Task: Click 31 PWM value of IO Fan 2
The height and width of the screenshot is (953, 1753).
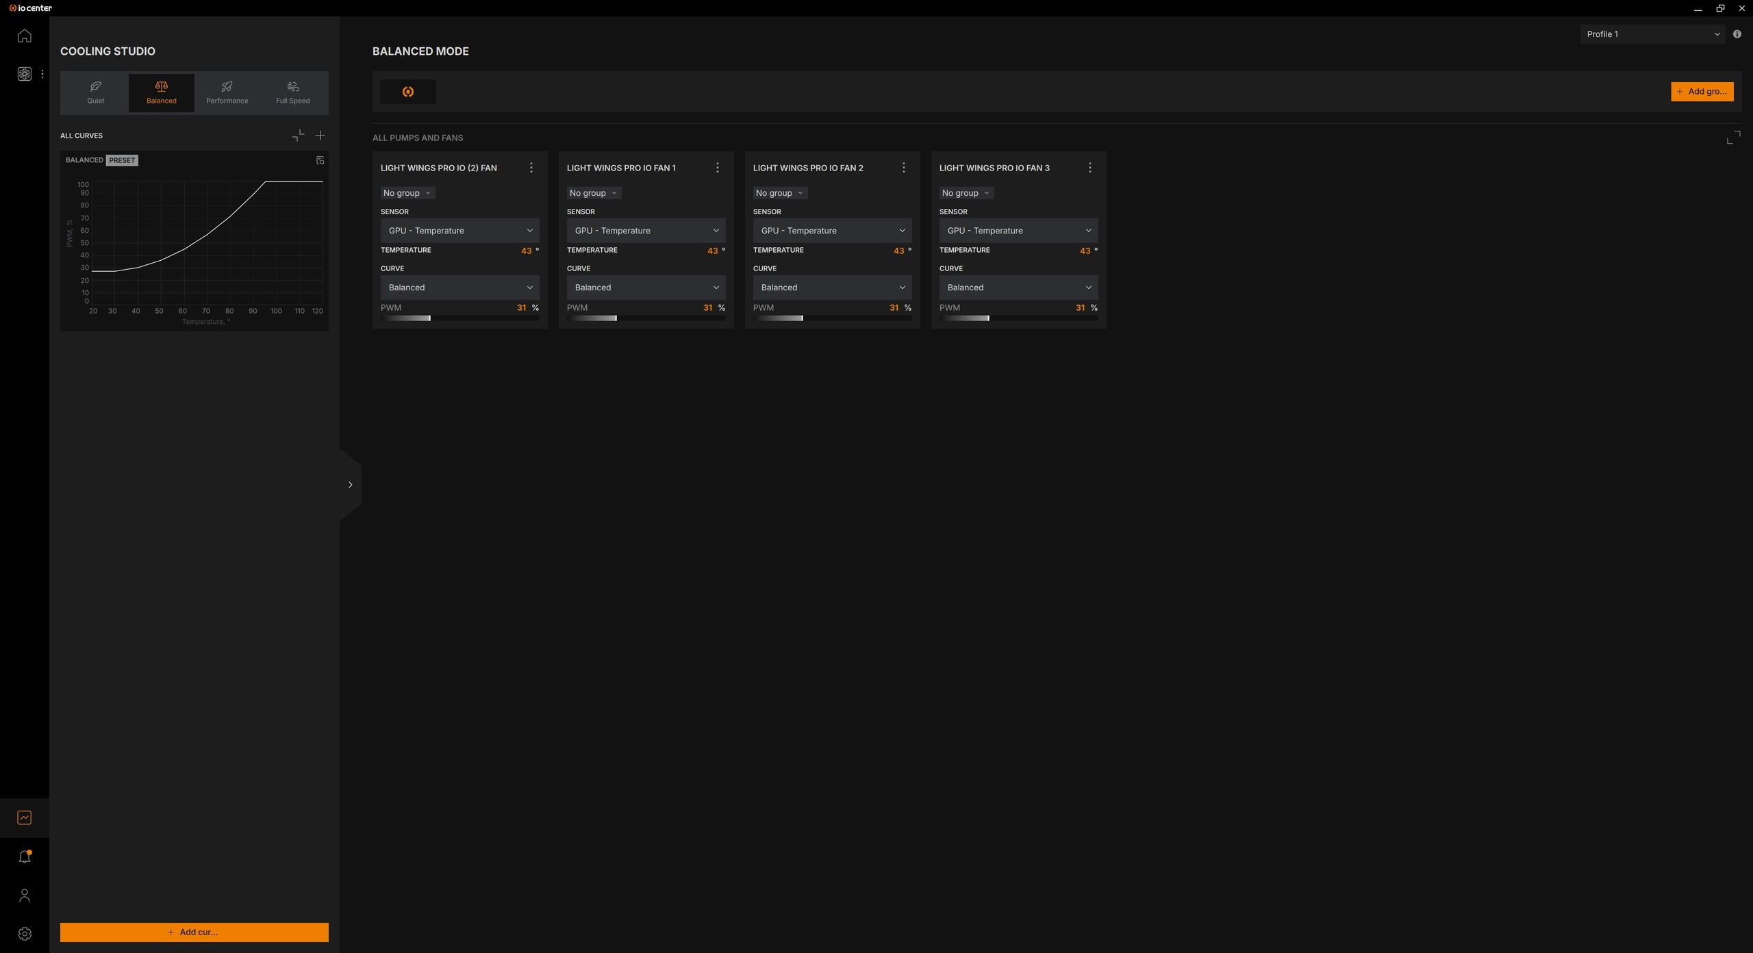Action: click(x=894, y=308)
